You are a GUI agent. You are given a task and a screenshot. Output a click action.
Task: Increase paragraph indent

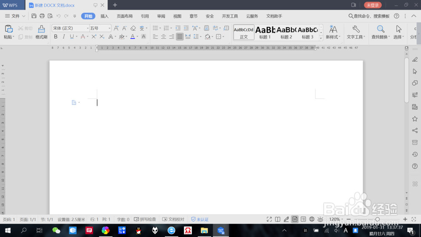[186, 28]
